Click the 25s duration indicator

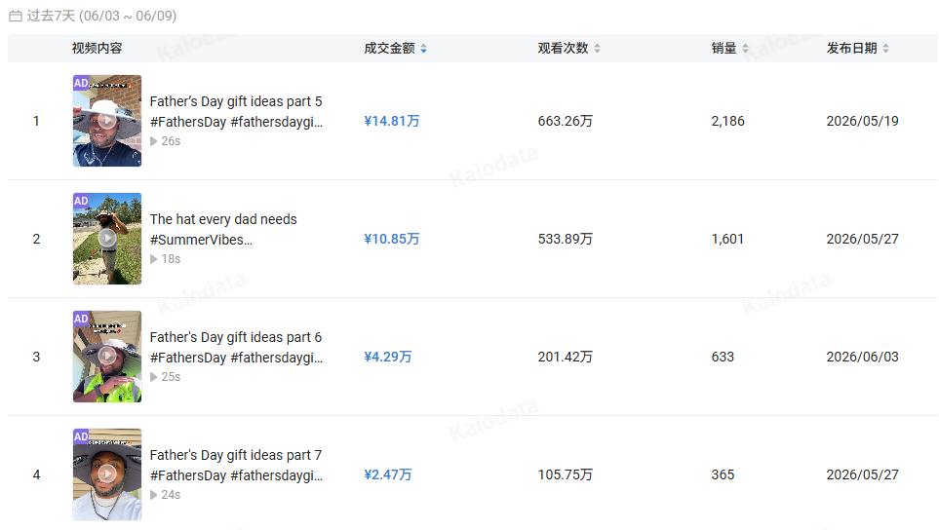point(166,377)
